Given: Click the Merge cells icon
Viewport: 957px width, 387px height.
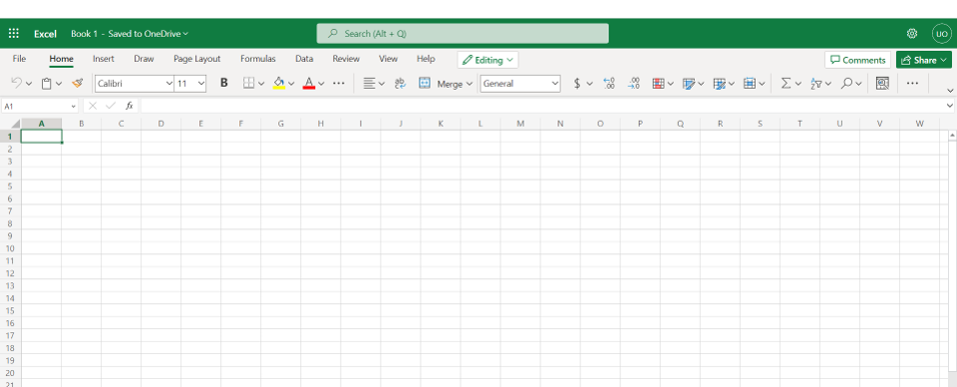Looking at the screenshot, I should coord(425,84).
